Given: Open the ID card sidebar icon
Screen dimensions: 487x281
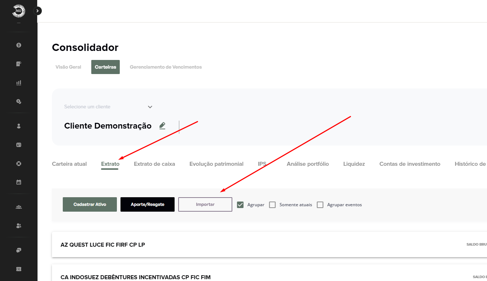Looking at the screenshot, I should click(x=19, y=145).
